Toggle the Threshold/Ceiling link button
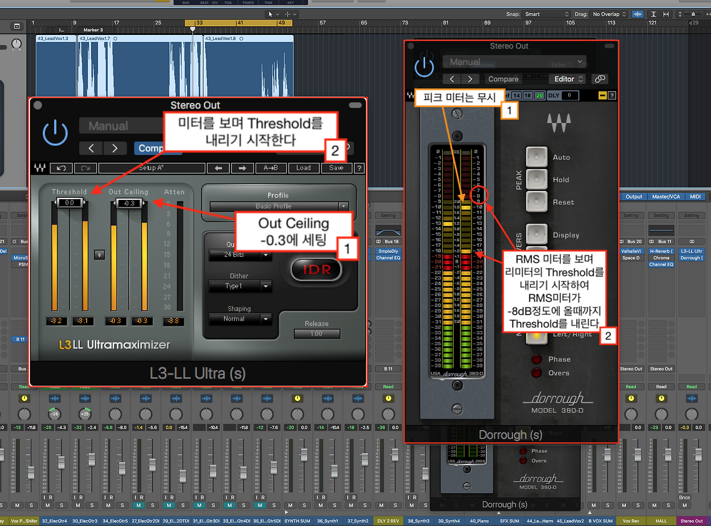The height and width of the screenshot is (526, 711). pyautogui.click(x=99, y=254)
